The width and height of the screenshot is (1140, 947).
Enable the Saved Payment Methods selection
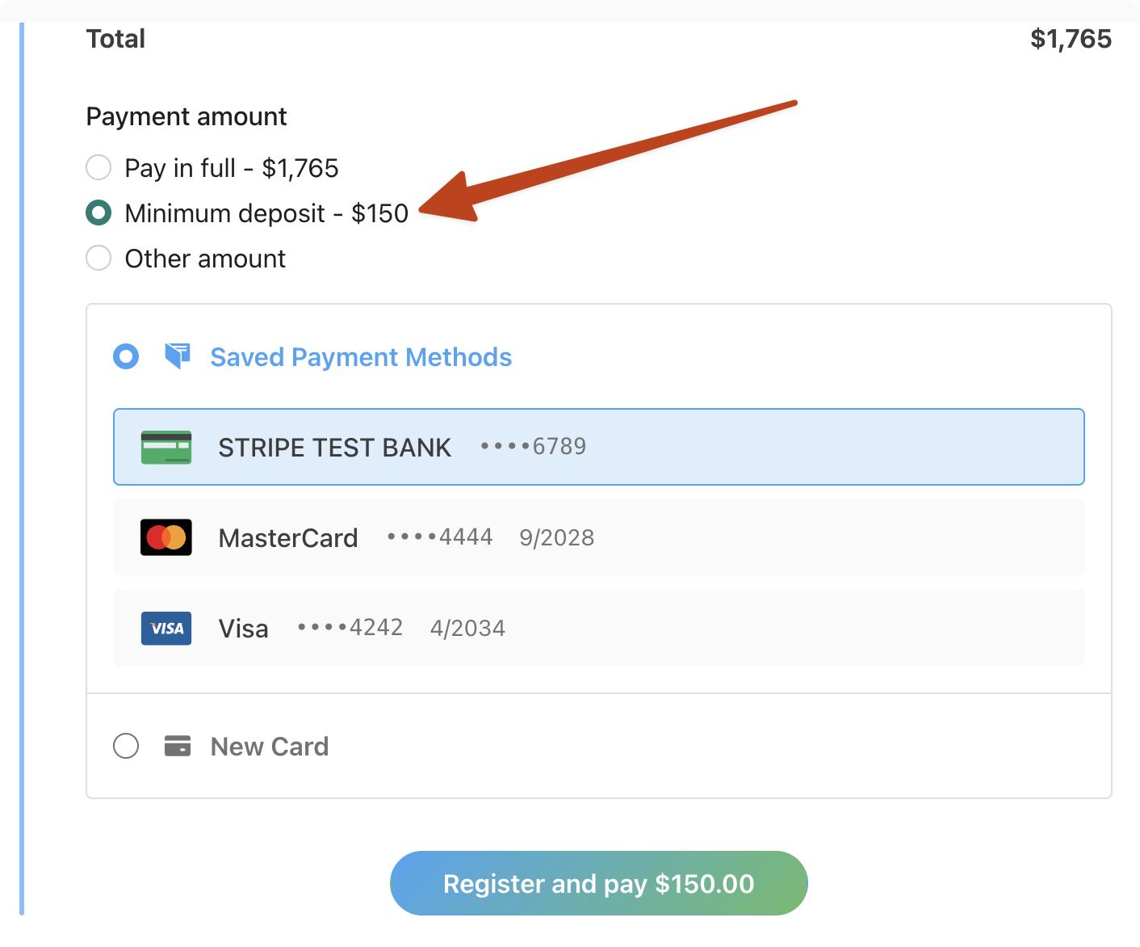pos(126,356)
